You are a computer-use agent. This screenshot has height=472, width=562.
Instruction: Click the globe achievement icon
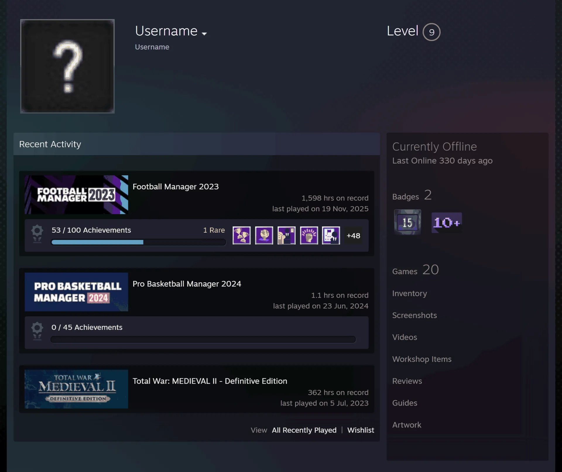click(264, 235)
